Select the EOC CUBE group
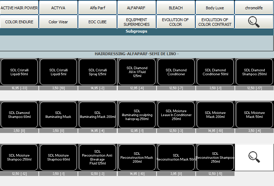274x186 pixels. pos(97,22)
